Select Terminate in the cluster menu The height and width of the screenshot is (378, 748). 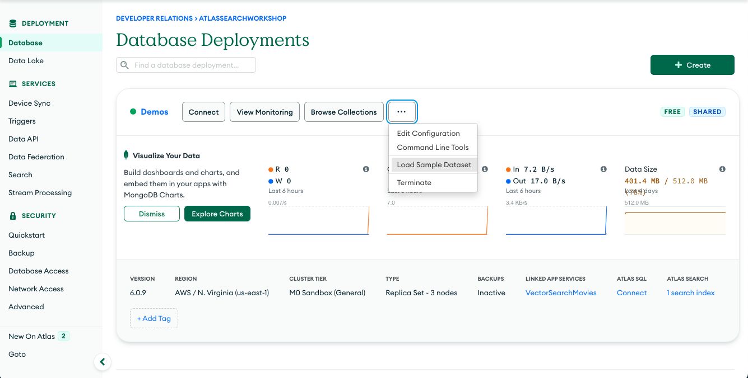coord(433,183)
